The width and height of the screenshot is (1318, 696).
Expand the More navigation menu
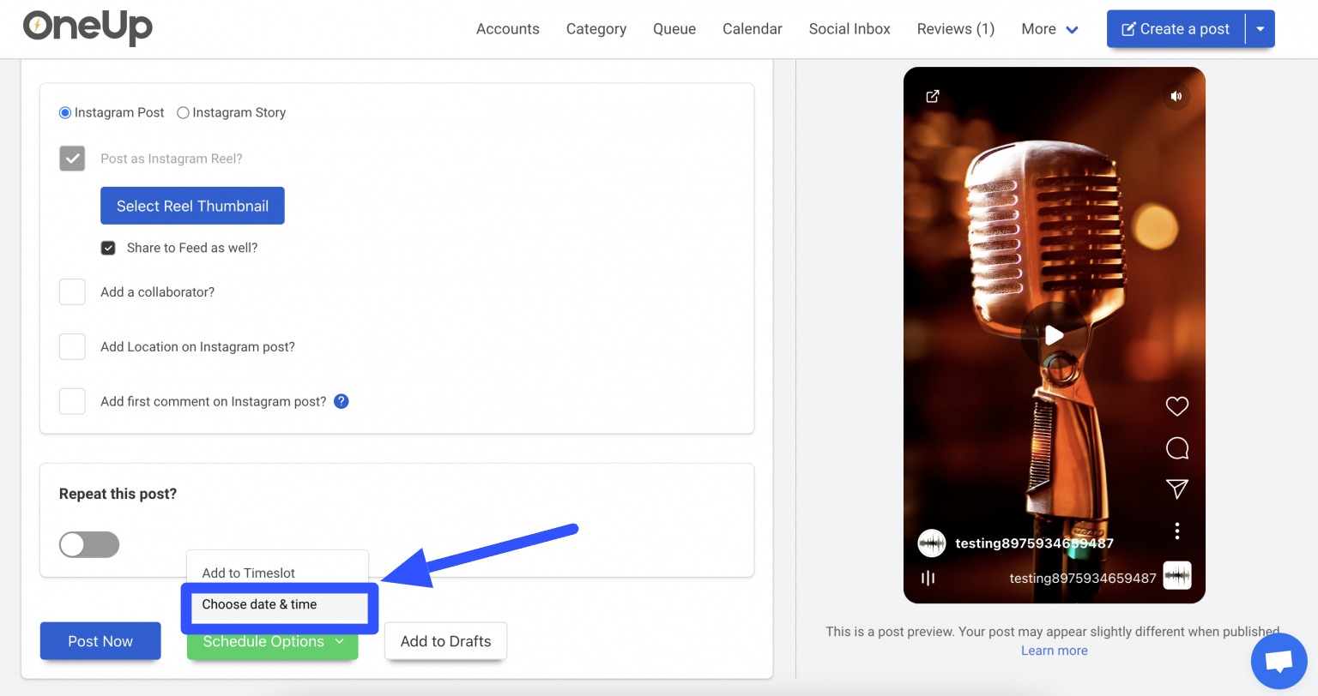pos(1049,28)
